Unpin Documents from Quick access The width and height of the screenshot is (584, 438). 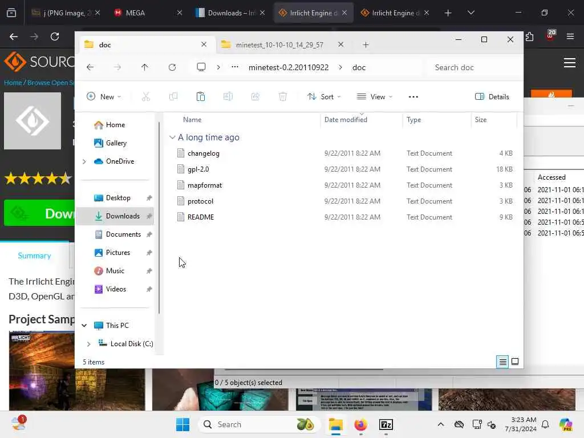pos(149,234)
